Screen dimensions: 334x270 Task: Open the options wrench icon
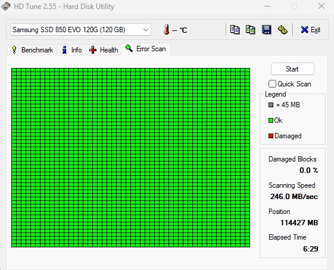click(x=282, y=30)
